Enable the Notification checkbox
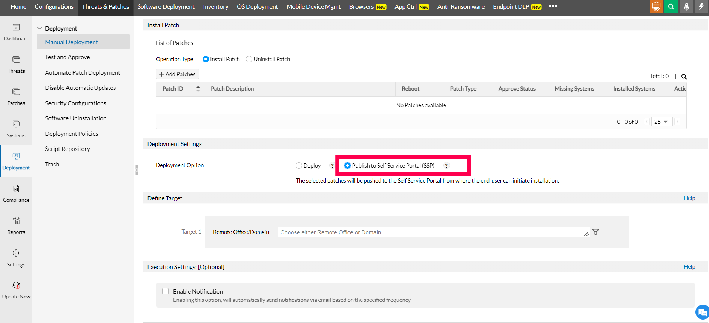709x323 pixels. [165, 291]
